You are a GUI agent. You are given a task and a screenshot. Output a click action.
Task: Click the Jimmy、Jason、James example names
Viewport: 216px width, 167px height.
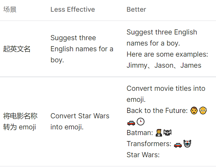(x=164, y=65)
